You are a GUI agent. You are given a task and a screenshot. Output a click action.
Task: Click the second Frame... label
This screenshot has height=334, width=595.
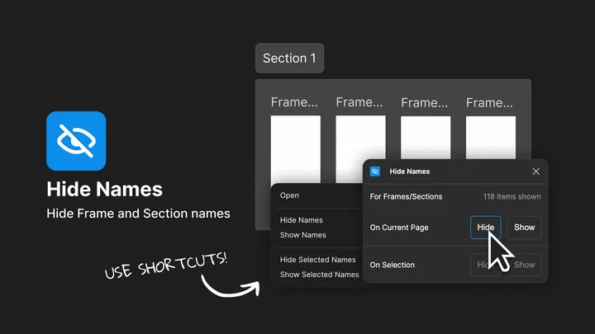tap(359, 102)
